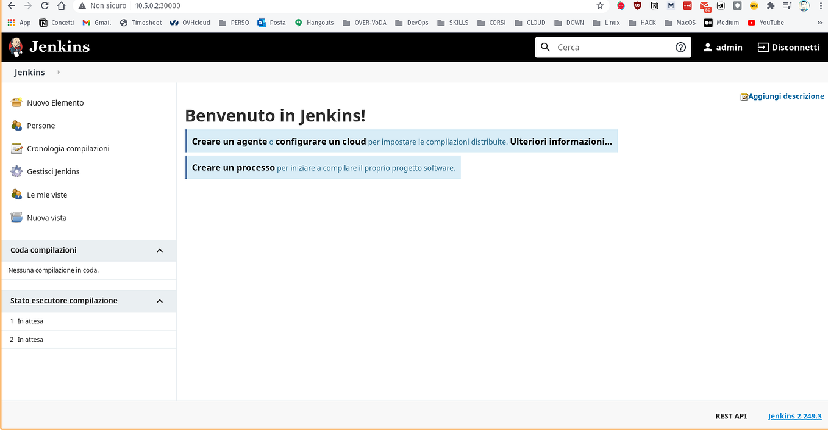Viewport: 828px width, 430px height.
Task: Click inside the Cerca search field
Action: tap(610, 46)
